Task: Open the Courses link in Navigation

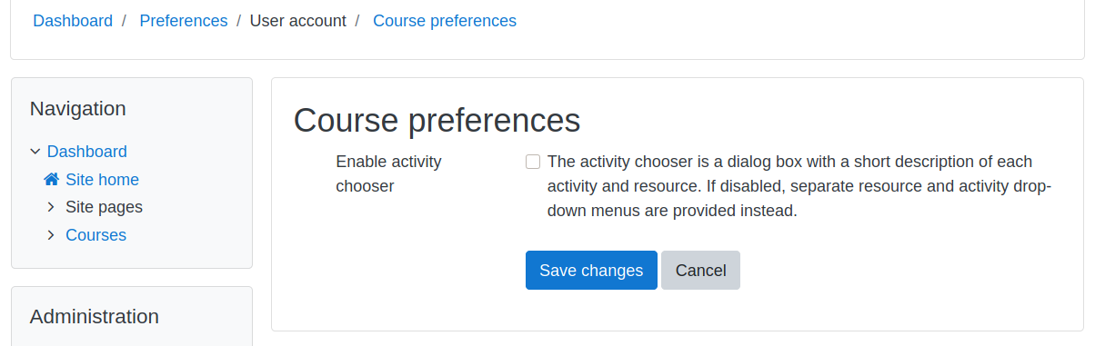Action: pos(95,235)
